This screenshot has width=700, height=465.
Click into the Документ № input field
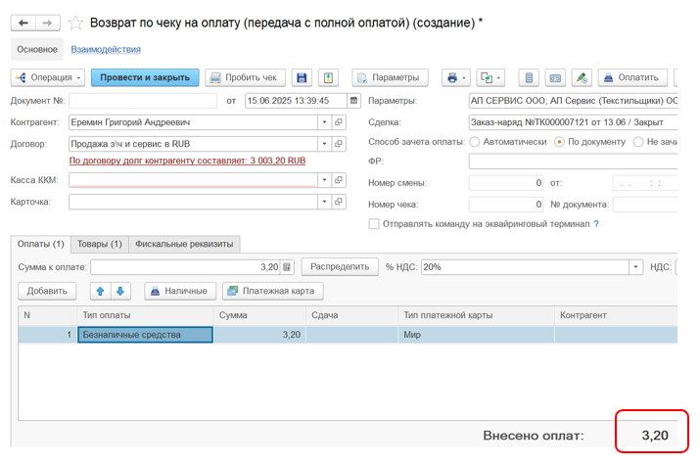pyautogui.click(x=143, y=100)
